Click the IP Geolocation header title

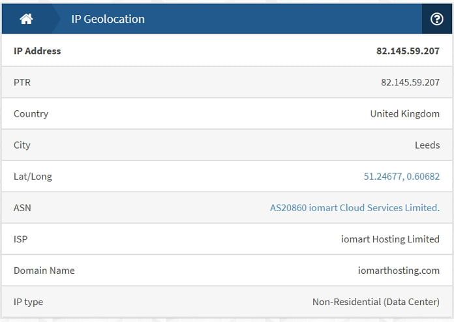point(108,19)
